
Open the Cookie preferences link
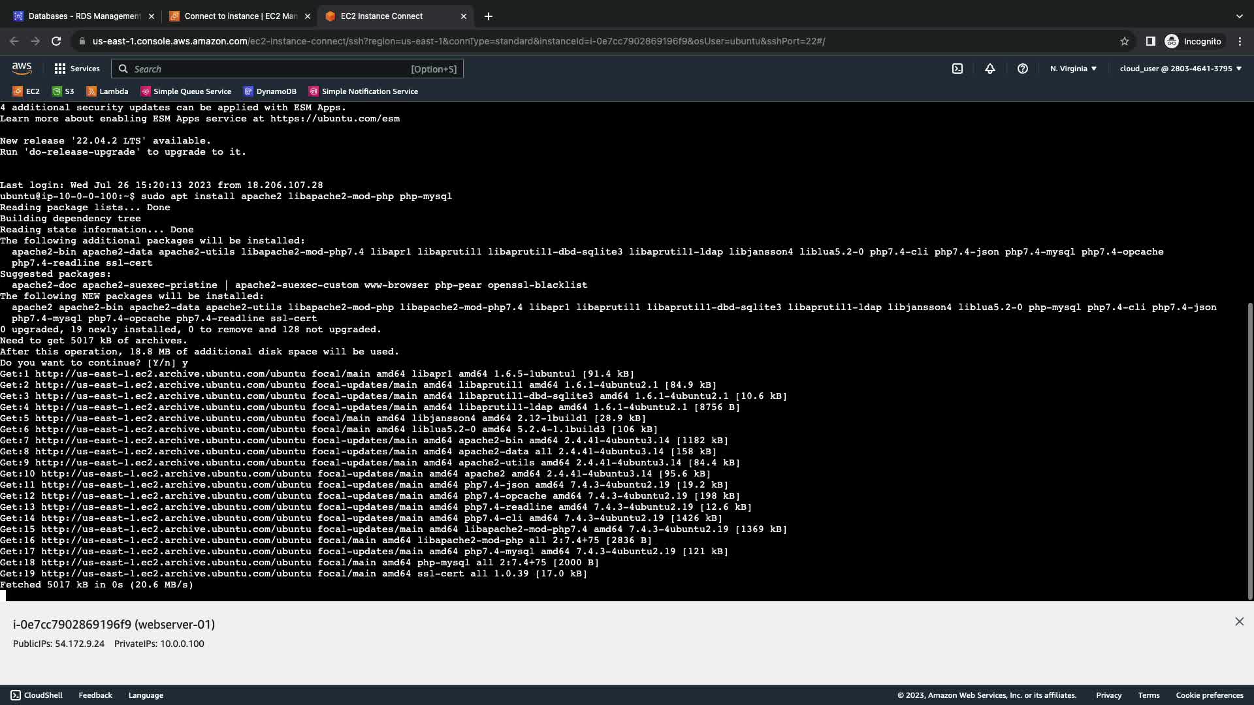1209,695
